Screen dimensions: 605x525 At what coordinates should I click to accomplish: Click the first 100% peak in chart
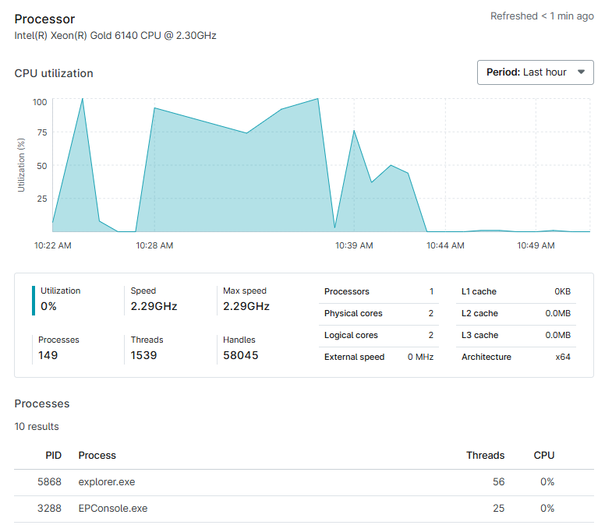coord(83,99)
